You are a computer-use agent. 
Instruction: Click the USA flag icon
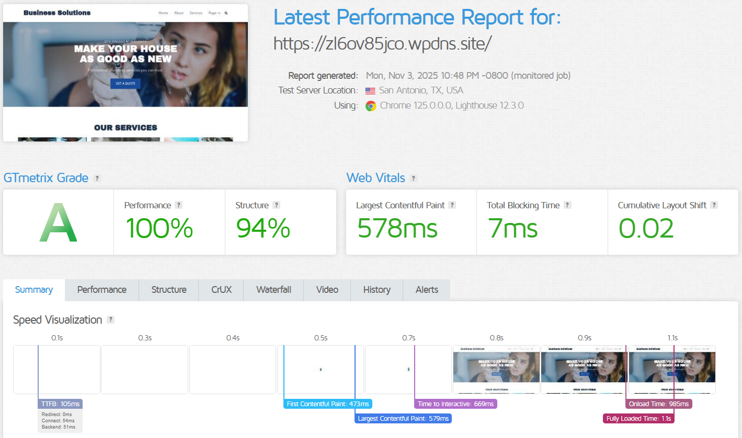point(371,90)
